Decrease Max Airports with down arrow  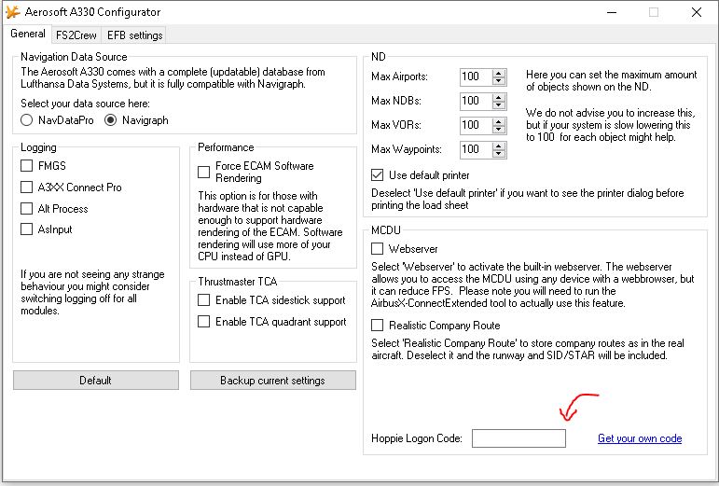pos(498,81)
